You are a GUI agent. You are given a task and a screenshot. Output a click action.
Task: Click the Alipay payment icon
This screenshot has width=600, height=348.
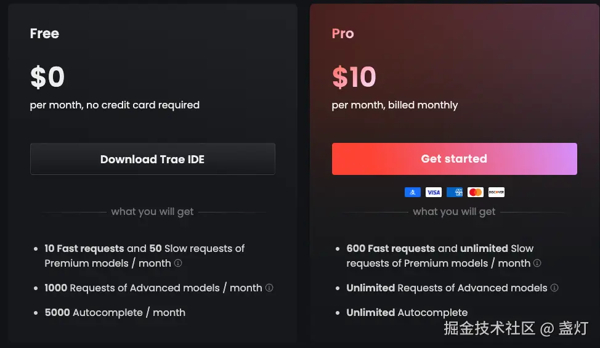(x=413, y=192)
